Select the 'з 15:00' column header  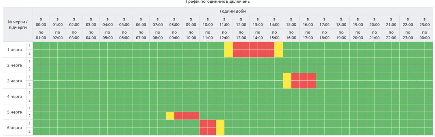[291, 22]
